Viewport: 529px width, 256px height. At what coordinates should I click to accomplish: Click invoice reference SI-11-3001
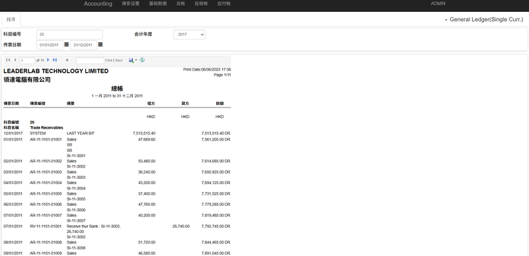(x=76, y=156)
